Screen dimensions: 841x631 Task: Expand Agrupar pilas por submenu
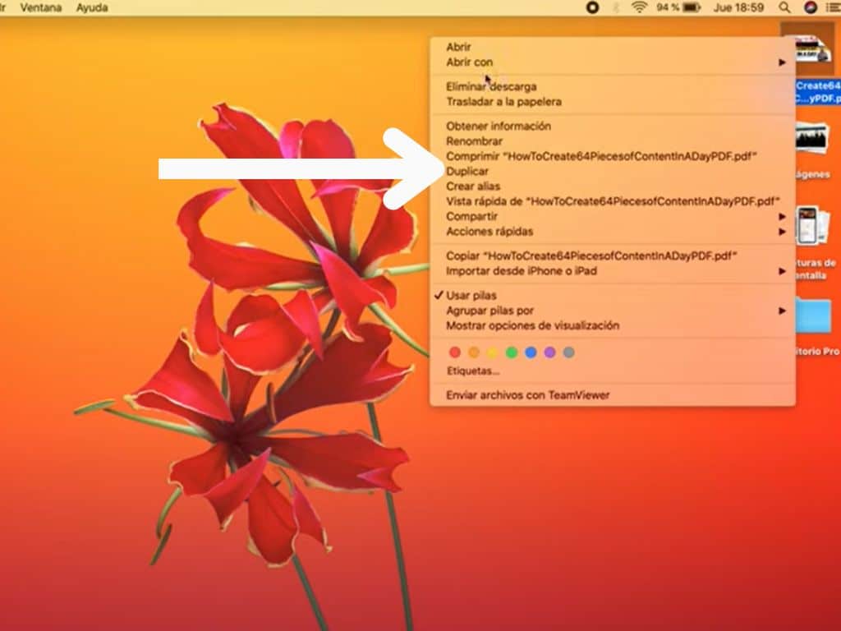point(489,311)
